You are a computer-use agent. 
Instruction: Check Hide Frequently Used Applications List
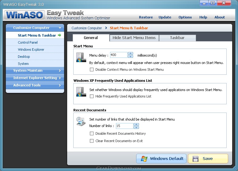pos(92,96)
